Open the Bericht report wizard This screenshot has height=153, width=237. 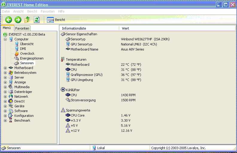[x=56, y=20]
